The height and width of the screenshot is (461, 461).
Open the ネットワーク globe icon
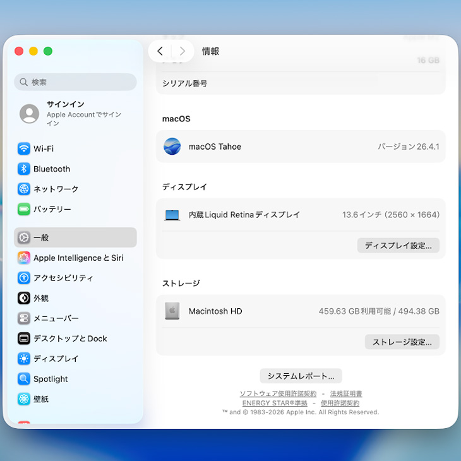point(24,189)
